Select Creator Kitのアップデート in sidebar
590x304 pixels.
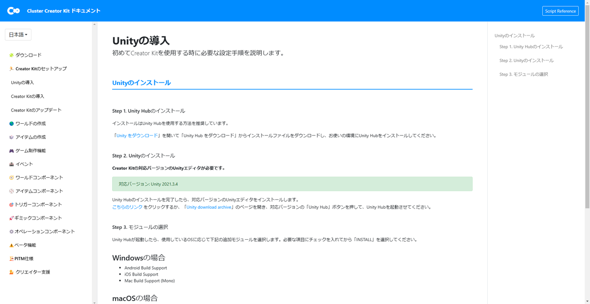36,110
